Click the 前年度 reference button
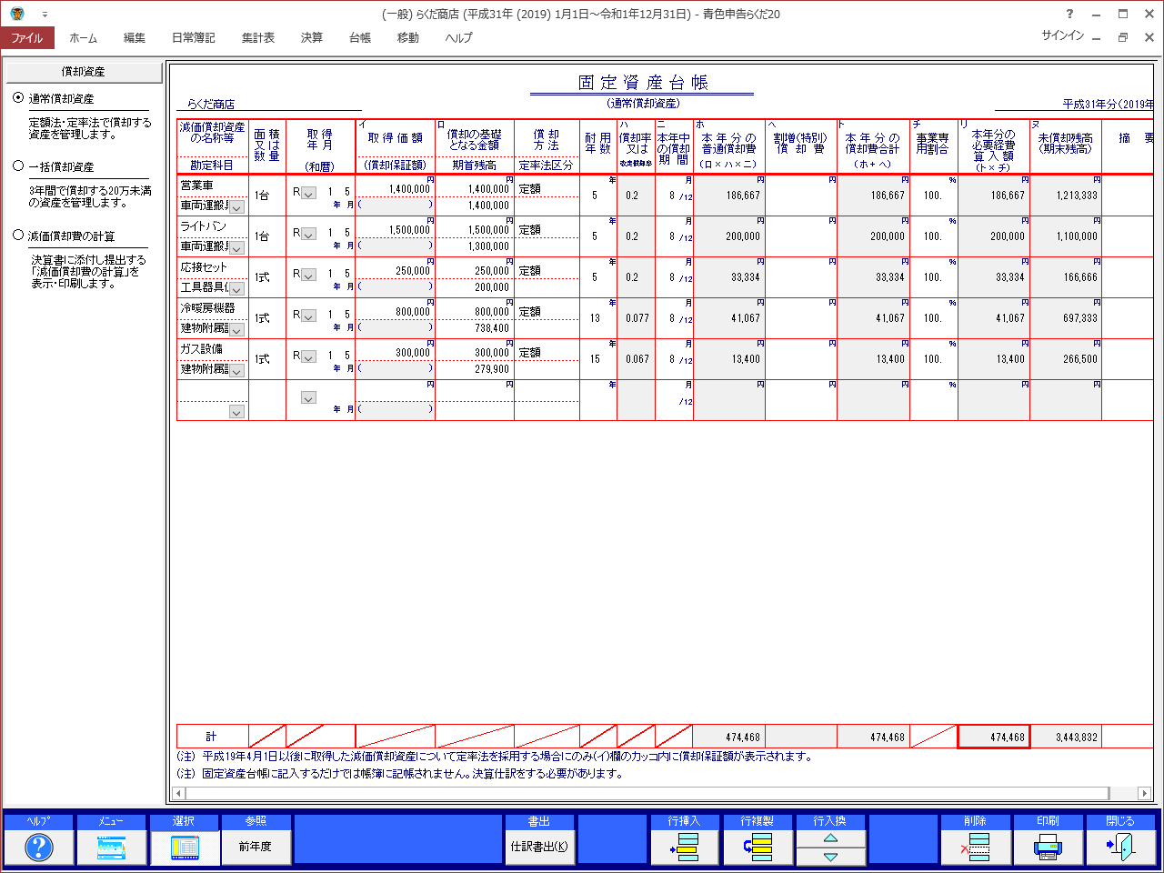The image size is (1164, 873). [256, 847]
